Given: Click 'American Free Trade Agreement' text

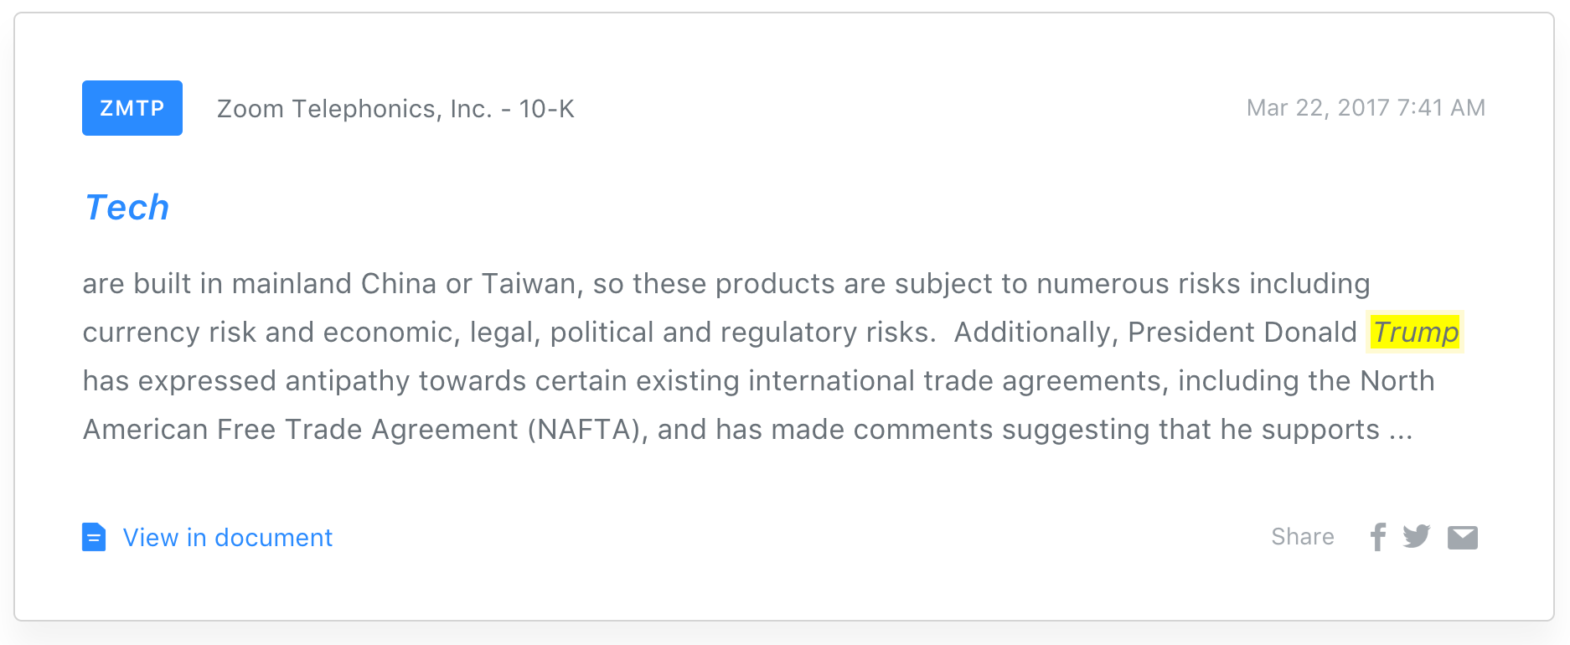Looking at the screenshot, I should point(301,430).
